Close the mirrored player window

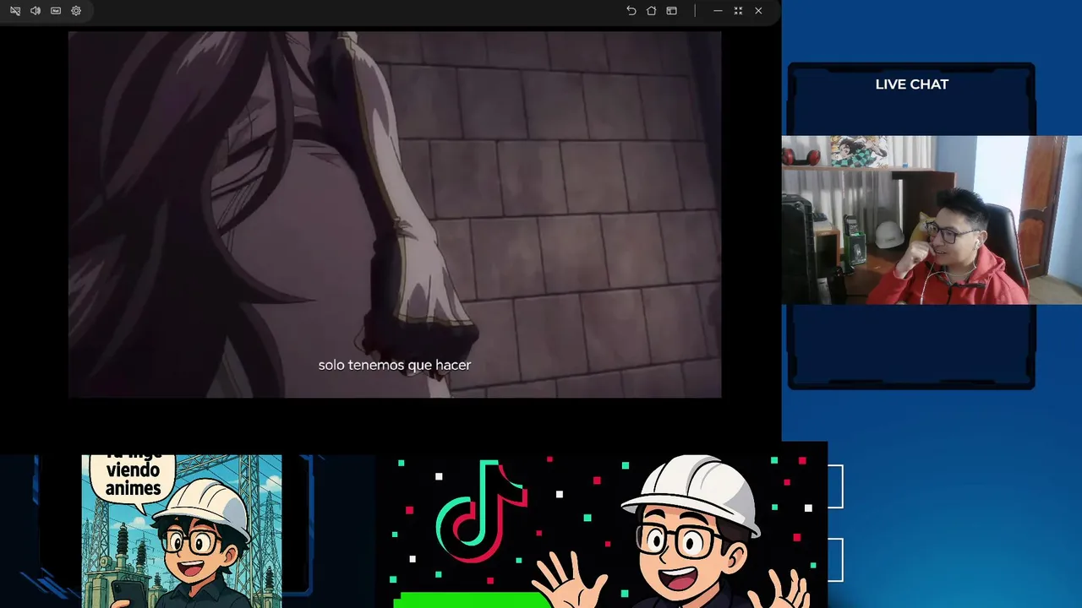(758, 11)
